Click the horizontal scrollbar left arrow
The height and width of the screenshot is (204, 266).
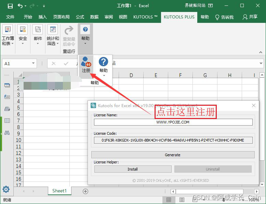pos(173,191)
